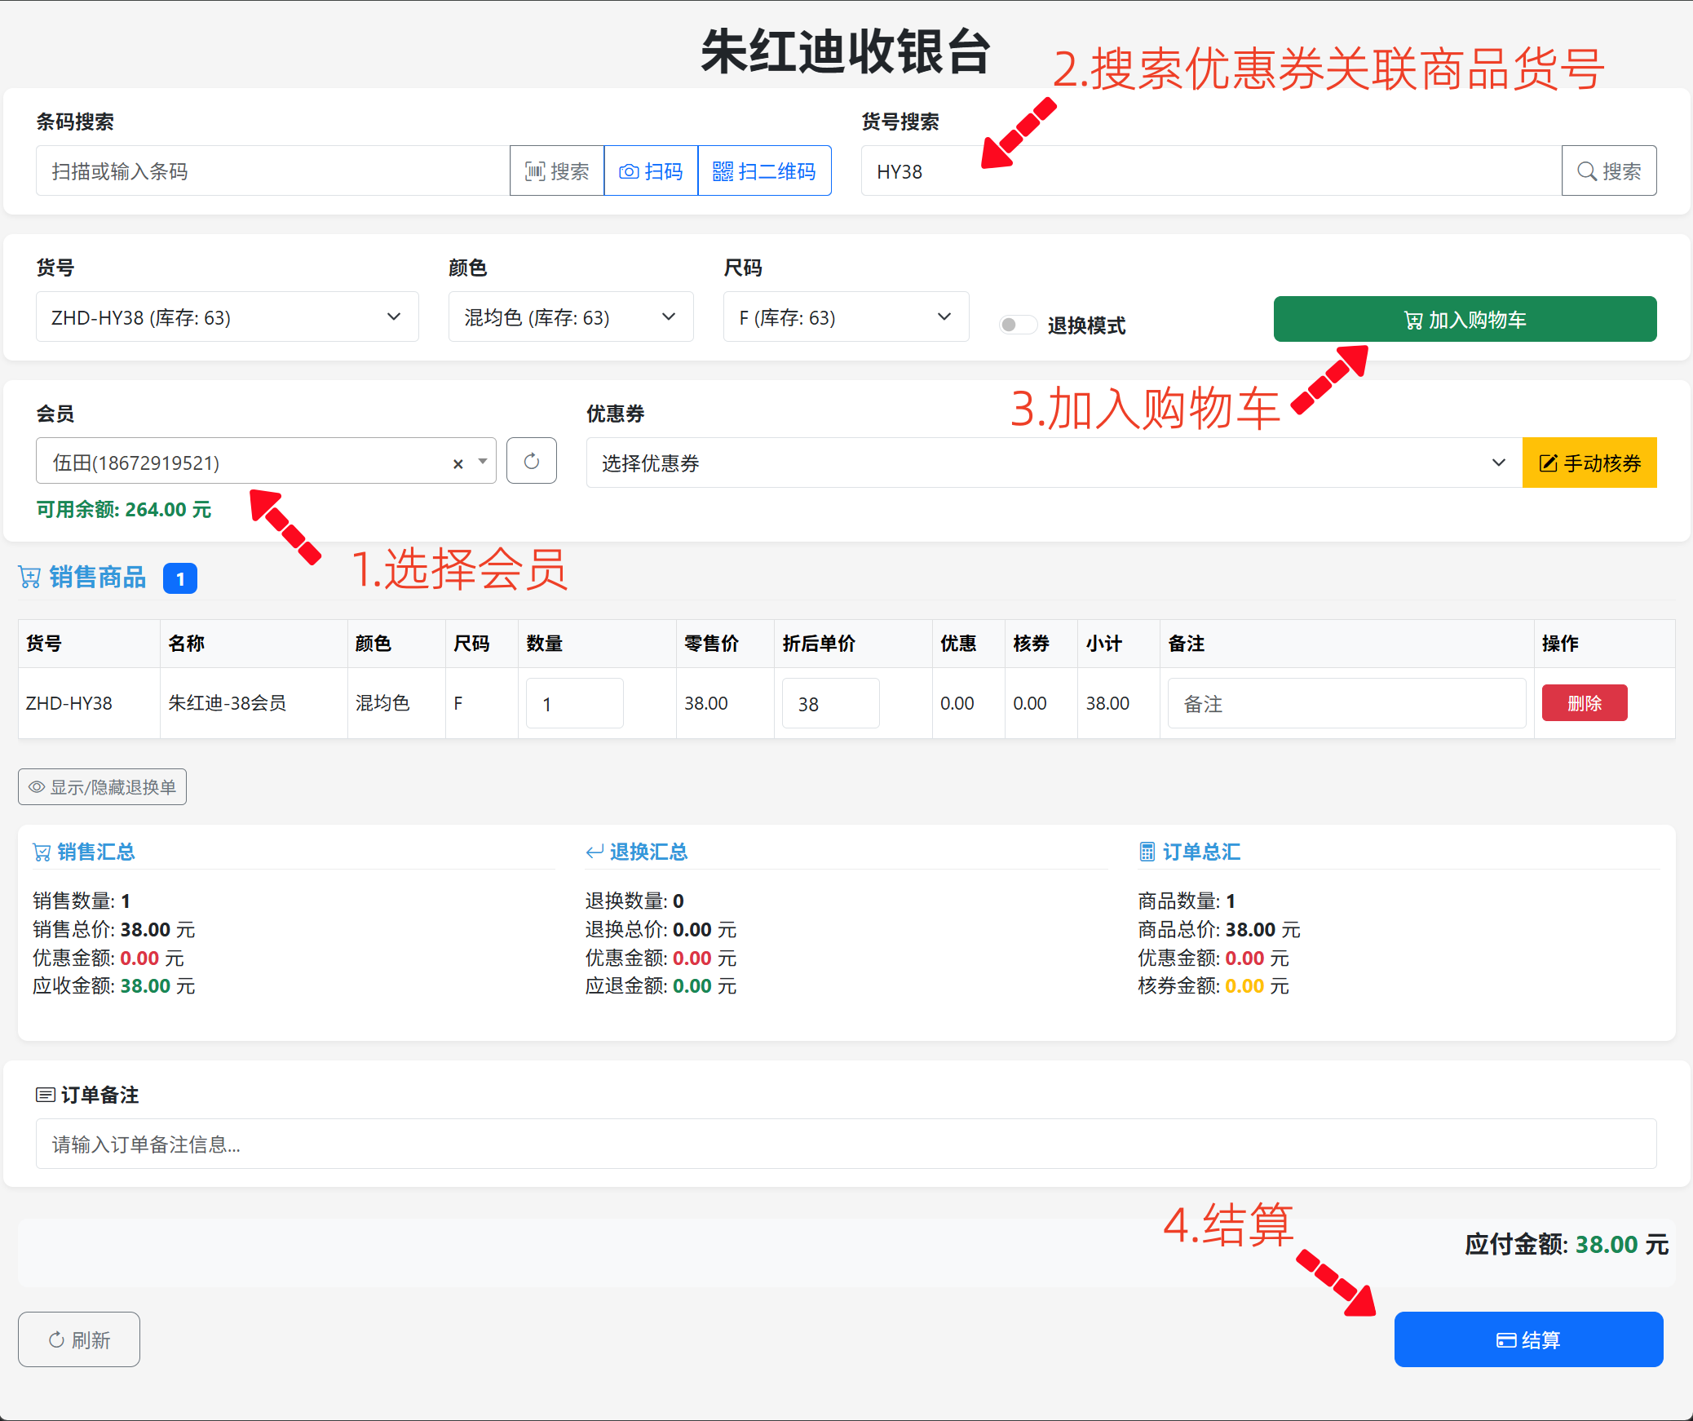Click the return arrow icon beside 退换汇总
1693x1421 pixels.
594,851
